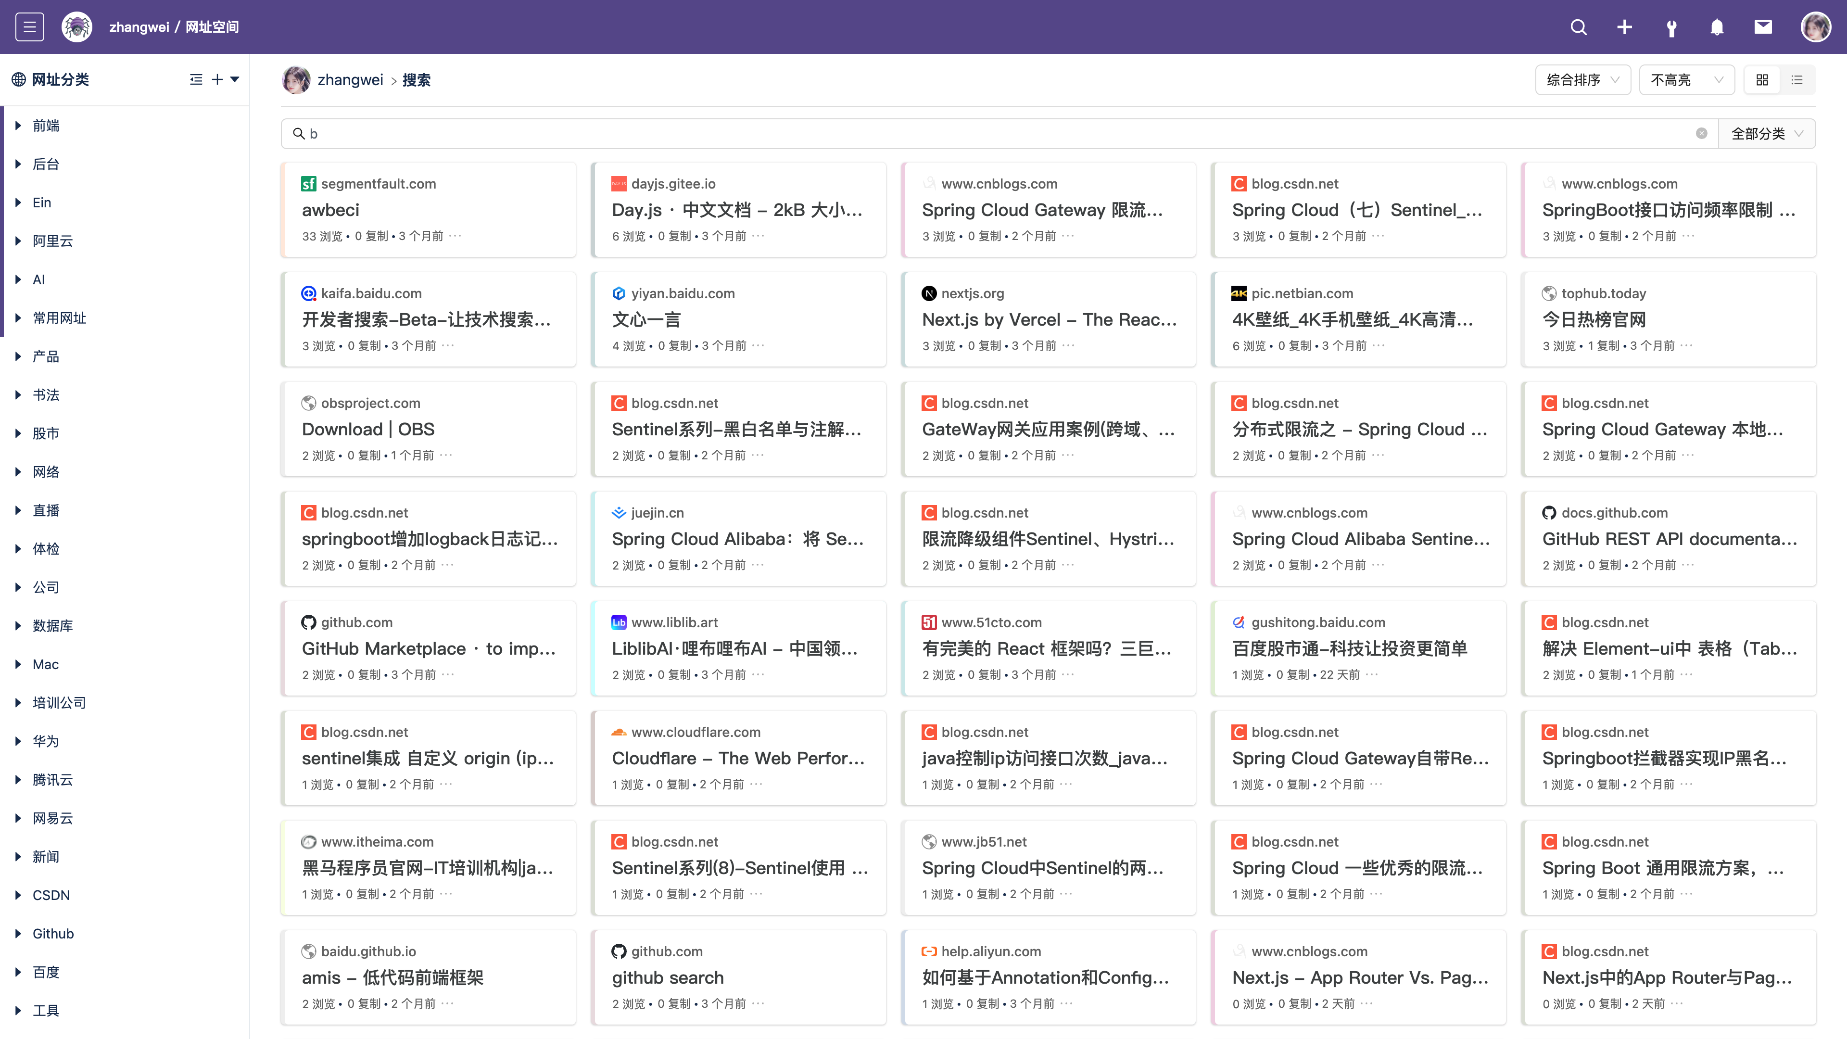Open the mail envelope icon
Screen dimensions: 1847x1039
click(1763, 27)
